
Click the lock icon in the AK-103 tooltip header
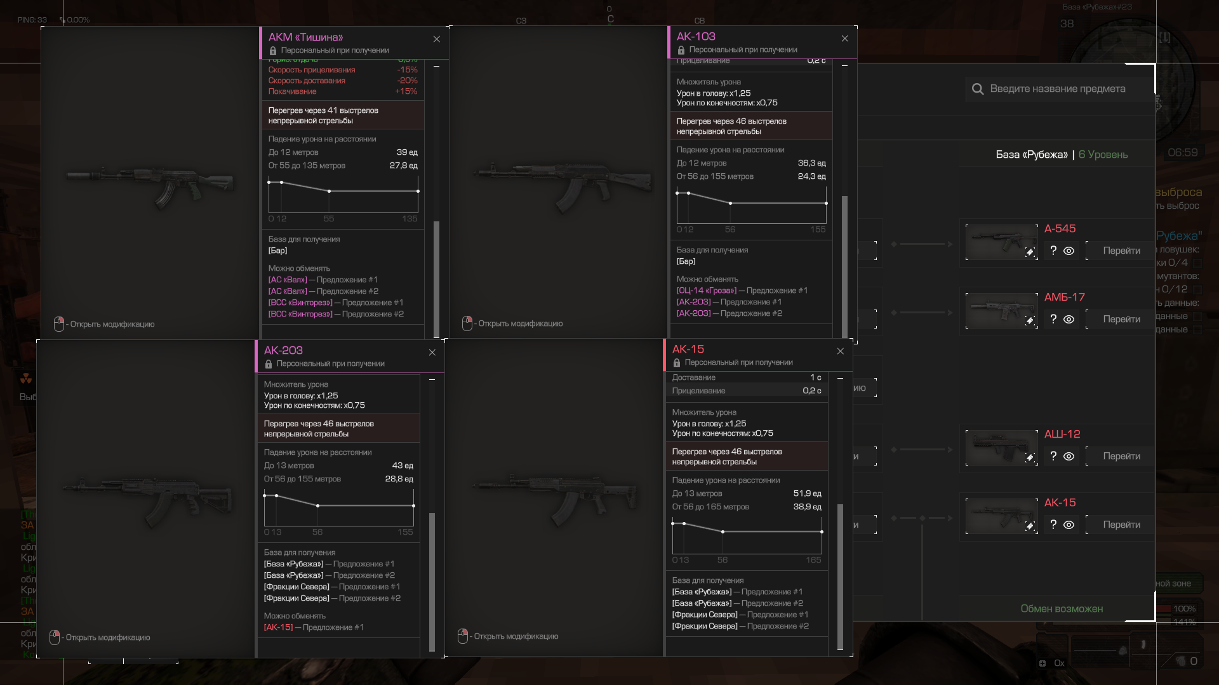[x=681, y=50]
